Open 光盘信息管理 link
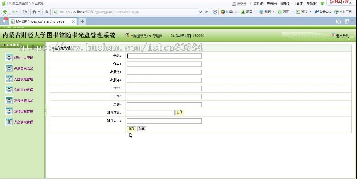 coord(23,79)
